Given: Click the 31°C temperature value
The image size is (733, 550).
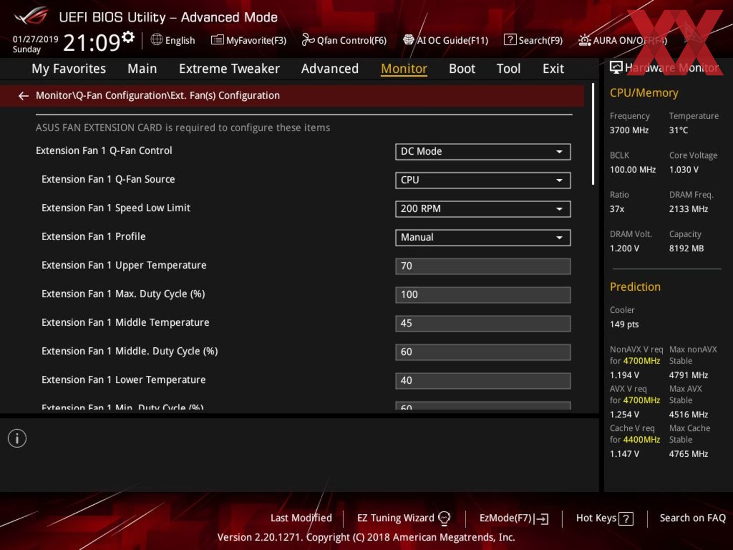Looking at the screenshot, I should tap(679, 130).
